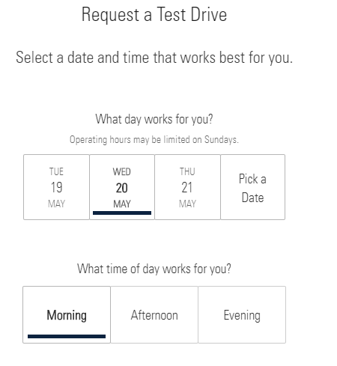This screenshot has height=366, width=337.
Task: Click the dark underline beneath Morning
Action: (x=67, y=336)
